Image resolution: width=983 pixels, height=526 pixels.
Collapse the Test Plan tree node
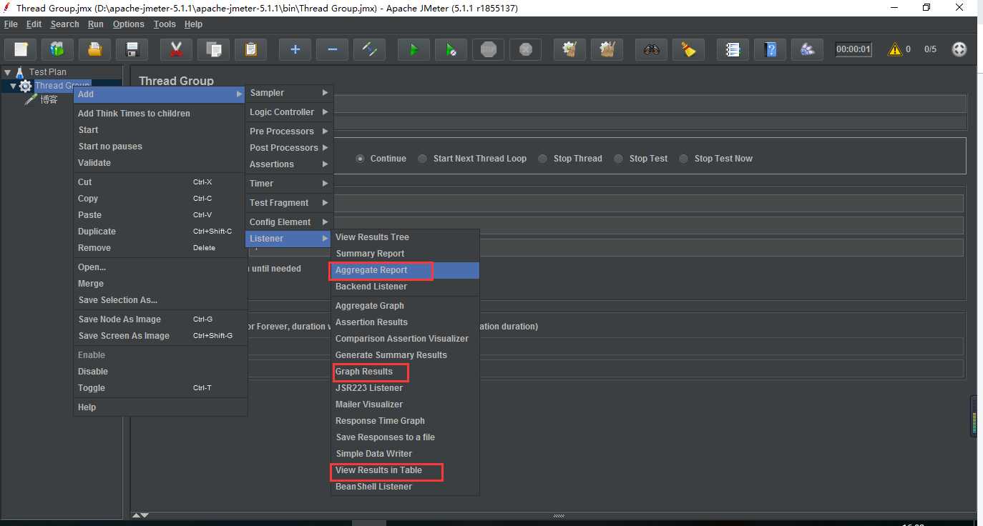click(7, 72)
